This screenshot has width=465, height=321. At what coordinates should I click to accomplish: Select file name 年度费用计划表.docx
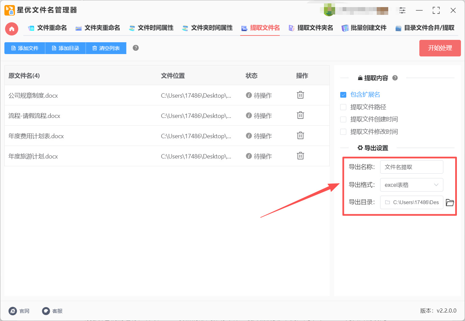point(36,136)
